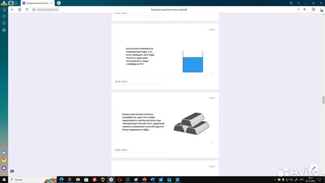Click the water container image

(193, 61)
